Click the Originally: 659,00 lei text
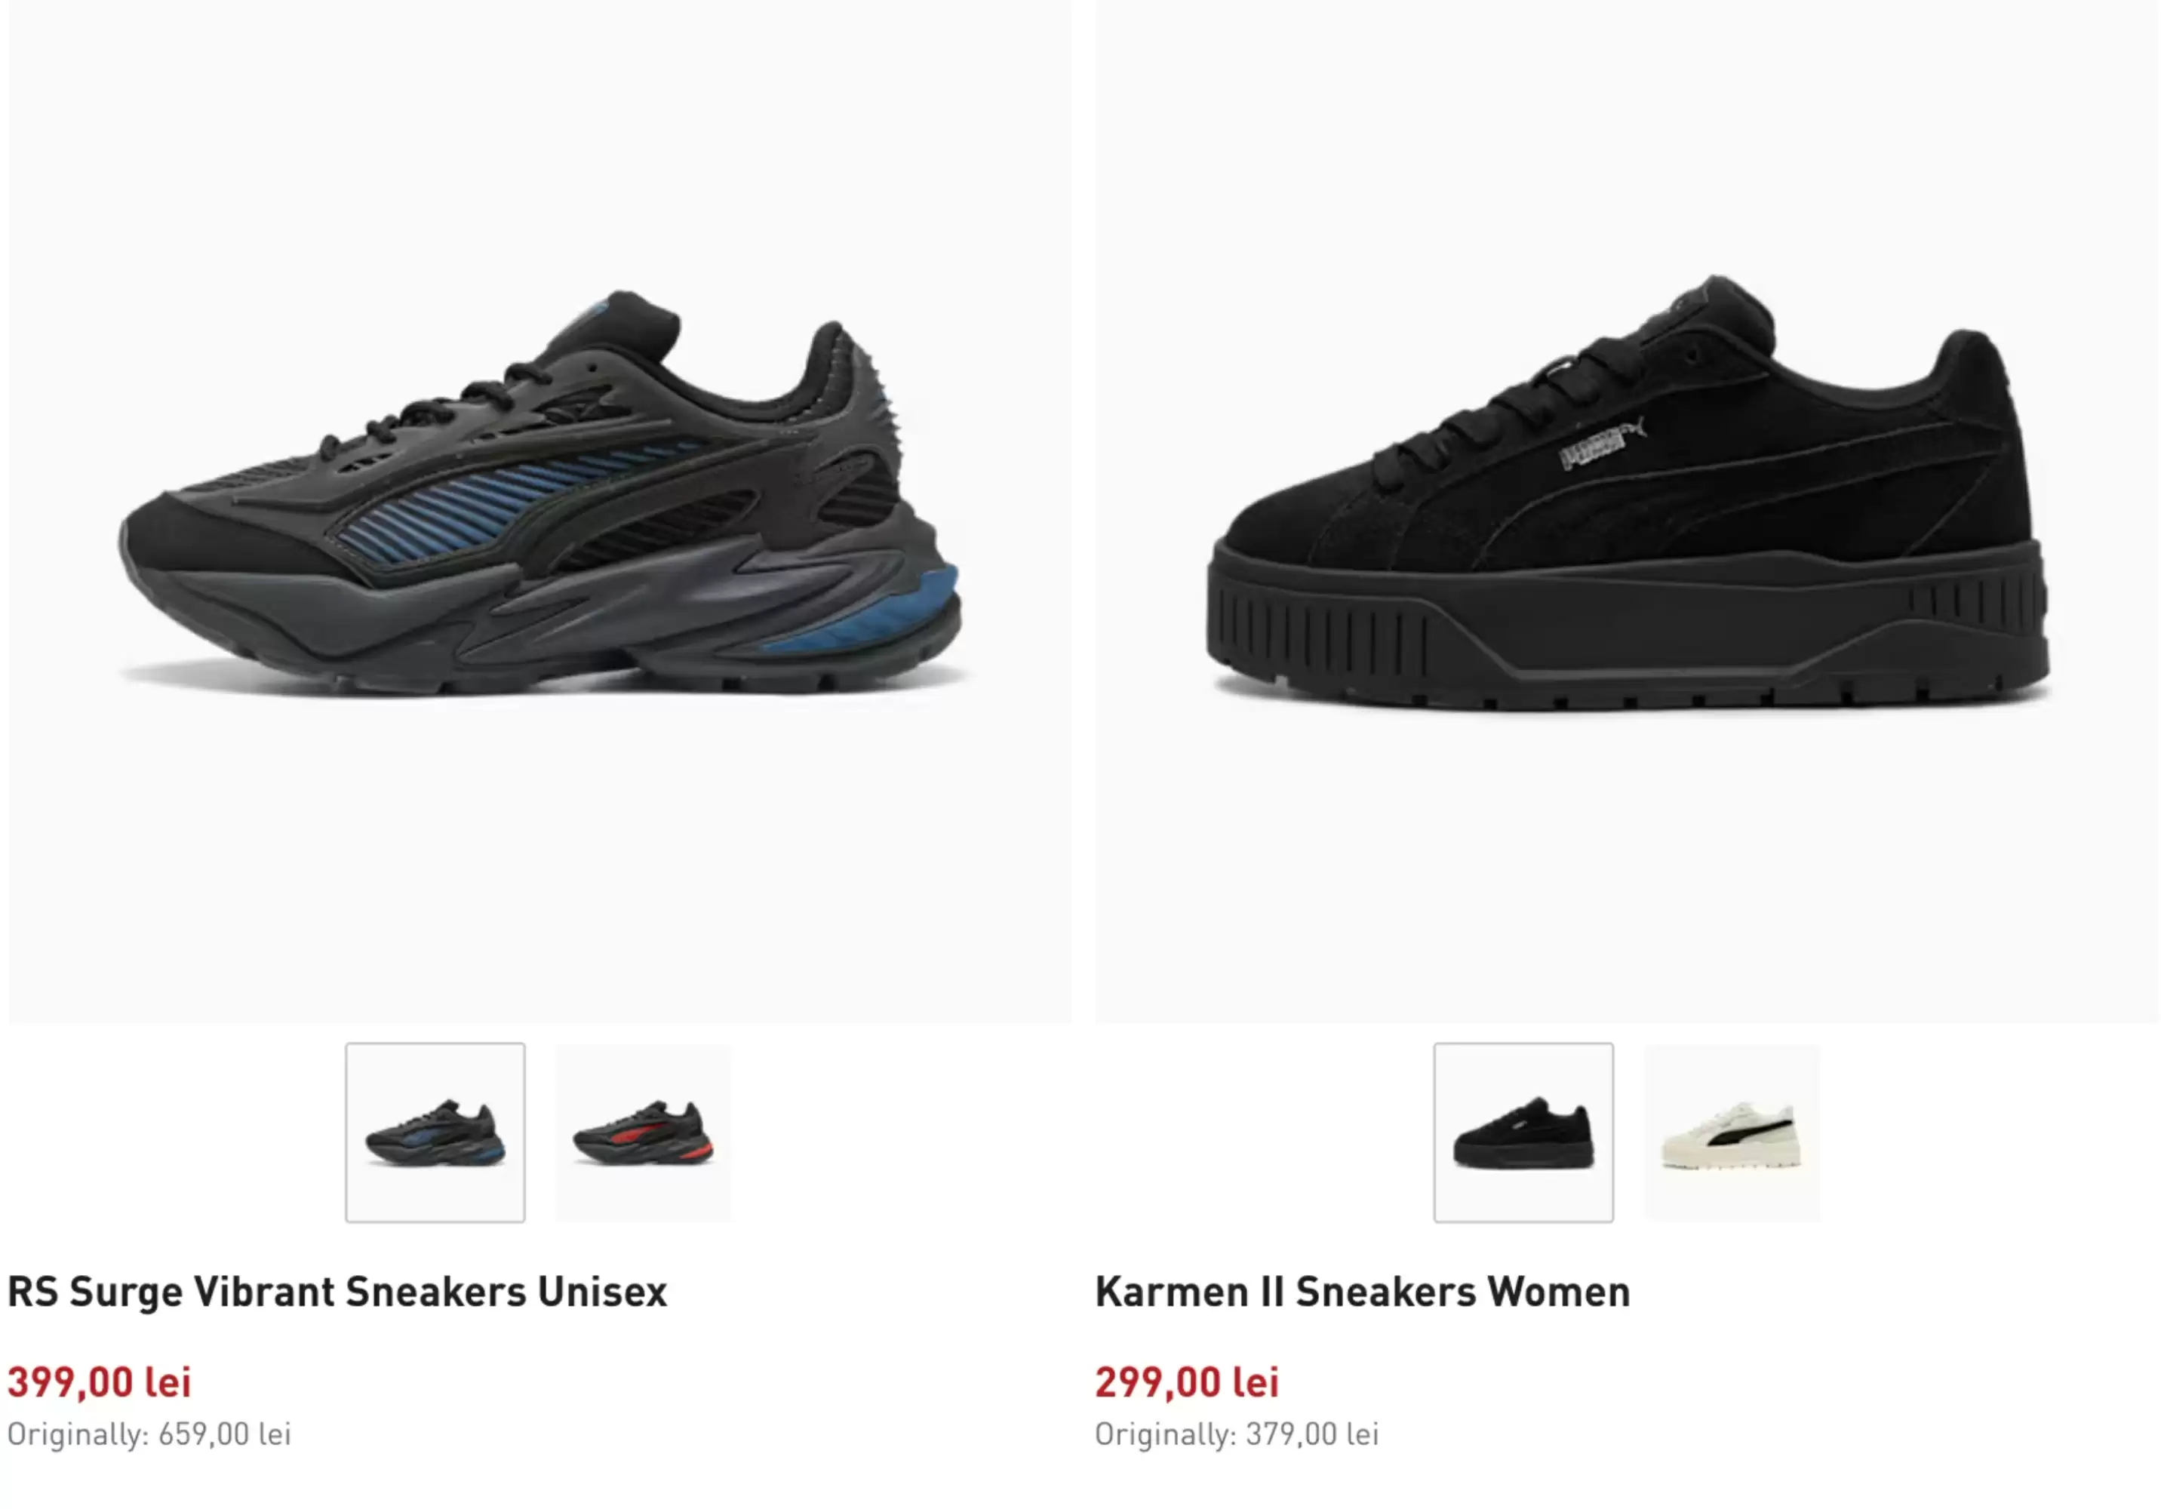 pyautogui.click(x=149, y=1434)
